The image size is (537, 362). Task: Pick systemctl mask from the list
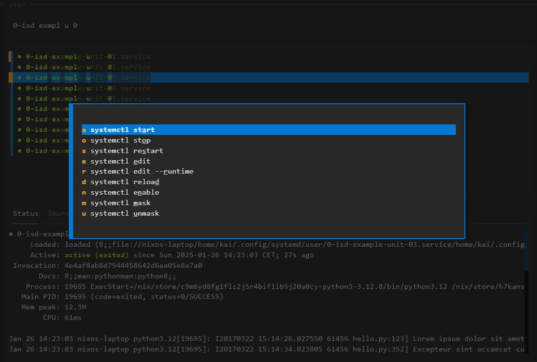pyautogui.click(x=268, y=203)
